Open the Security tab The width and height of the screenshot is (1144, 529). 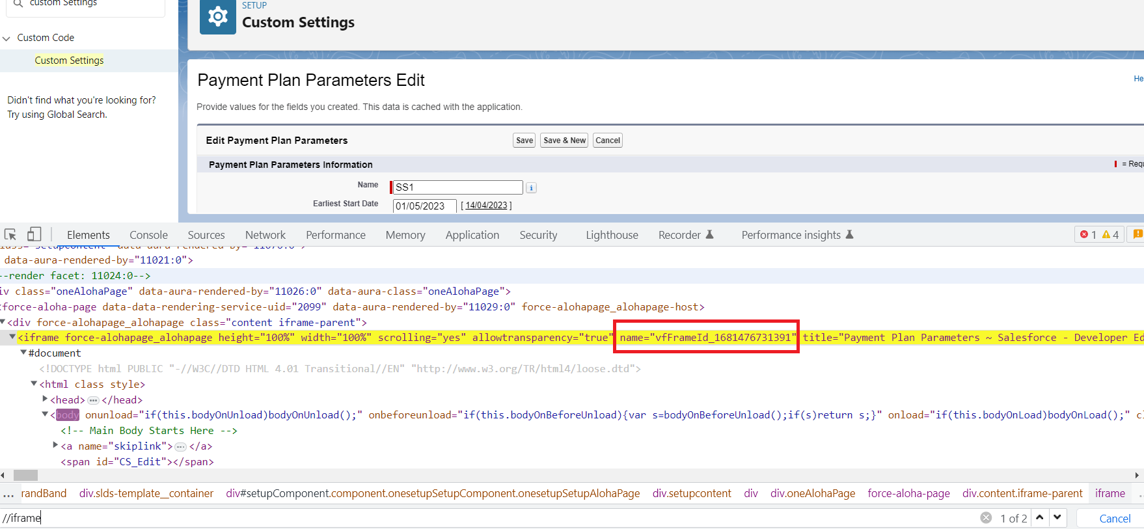click(538, 235)
